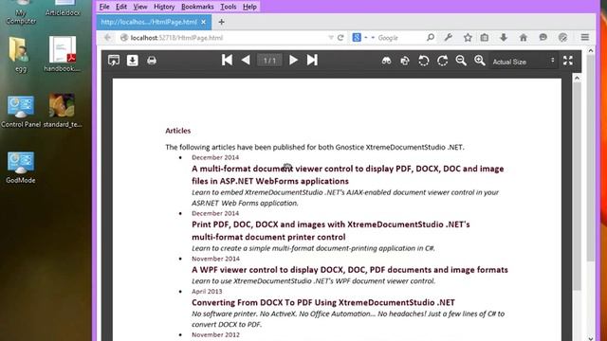Jump to last page in document viewer
Screen dimensions: 607x341
312,60
